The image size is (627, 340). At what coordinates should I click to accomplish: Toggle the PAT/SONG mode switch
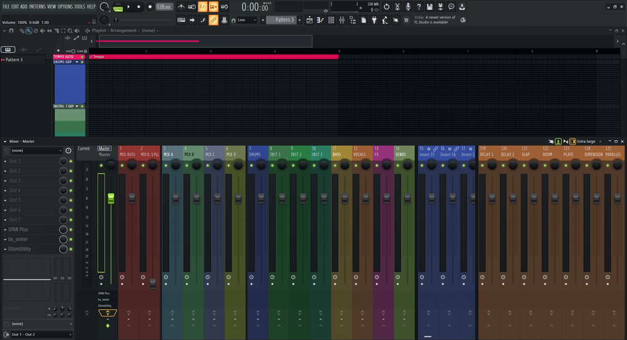tap(118, 7)
